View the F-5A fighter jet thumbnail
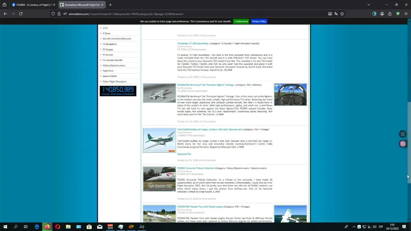The width and height of the screenshot is (411, 231). (x=159, y=93)
